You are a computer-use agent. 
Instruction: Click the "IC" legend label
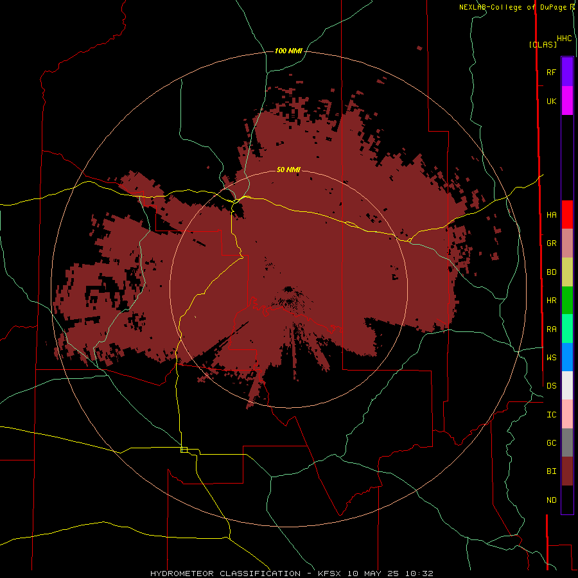[551, 415]
